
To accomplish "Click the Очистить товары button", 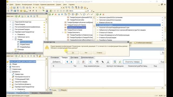I will 132,62.
